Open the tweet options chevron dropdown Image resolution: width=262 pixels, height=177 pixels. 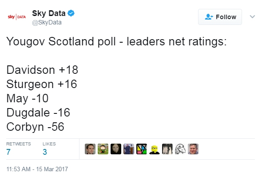pos(252,16)
